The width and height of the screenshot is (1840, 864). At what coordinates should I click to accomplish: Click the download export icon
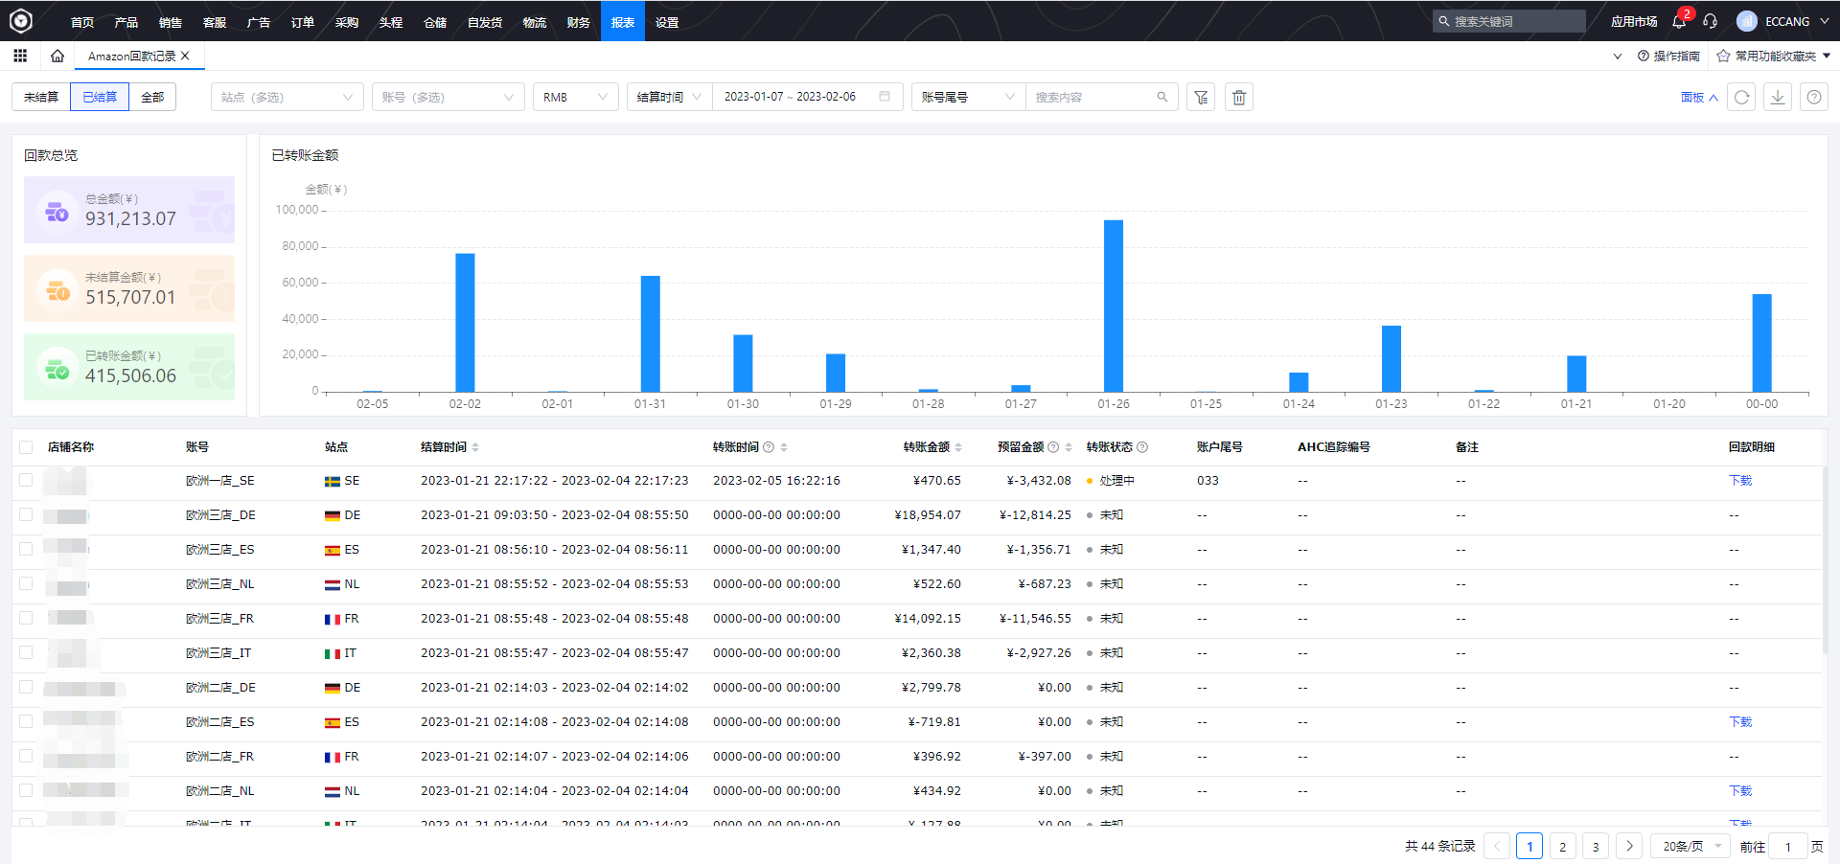click(x=1778, y=97)
